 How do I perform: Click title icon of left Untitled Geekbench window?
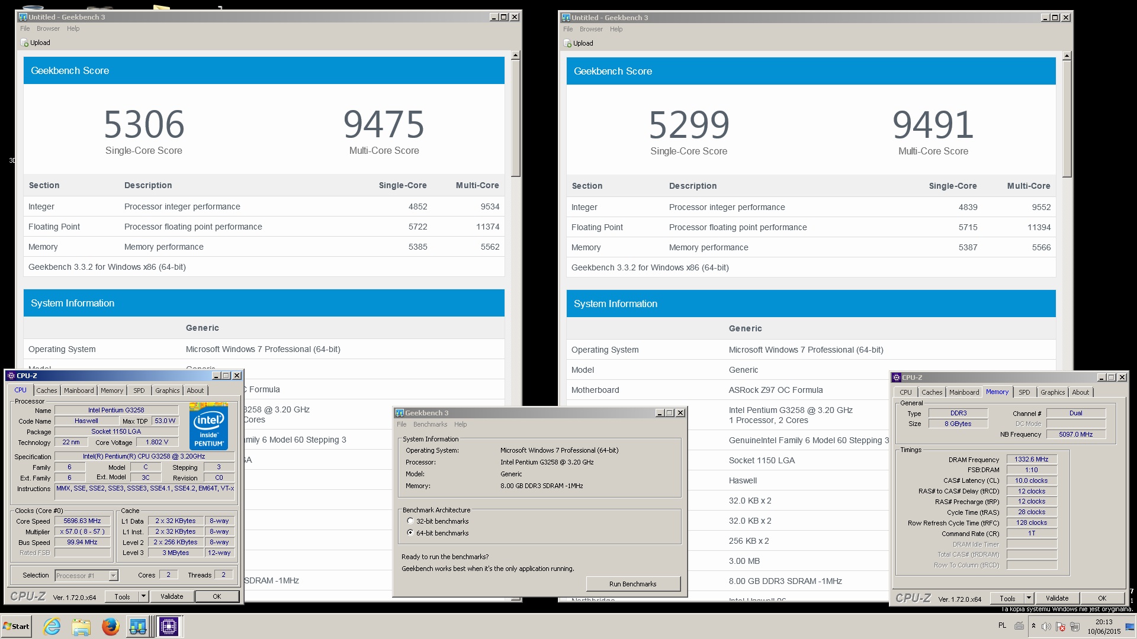coord(23,17)
